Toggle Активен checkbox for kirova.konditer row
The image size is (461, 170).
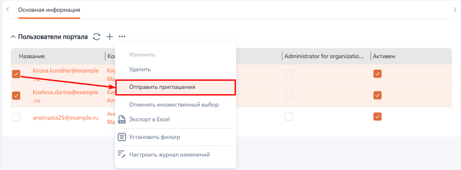[378, 74]
